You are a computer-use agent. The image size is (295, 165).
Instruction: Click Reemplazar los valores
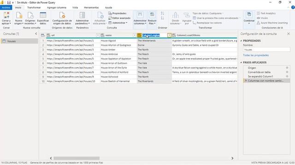[207, 23]
